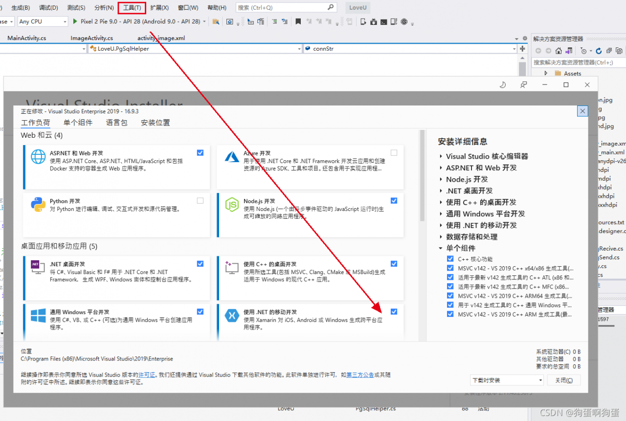626x421 pixels.
Task: Expand 数据存储和处理 install details
Action: point(441,236)
